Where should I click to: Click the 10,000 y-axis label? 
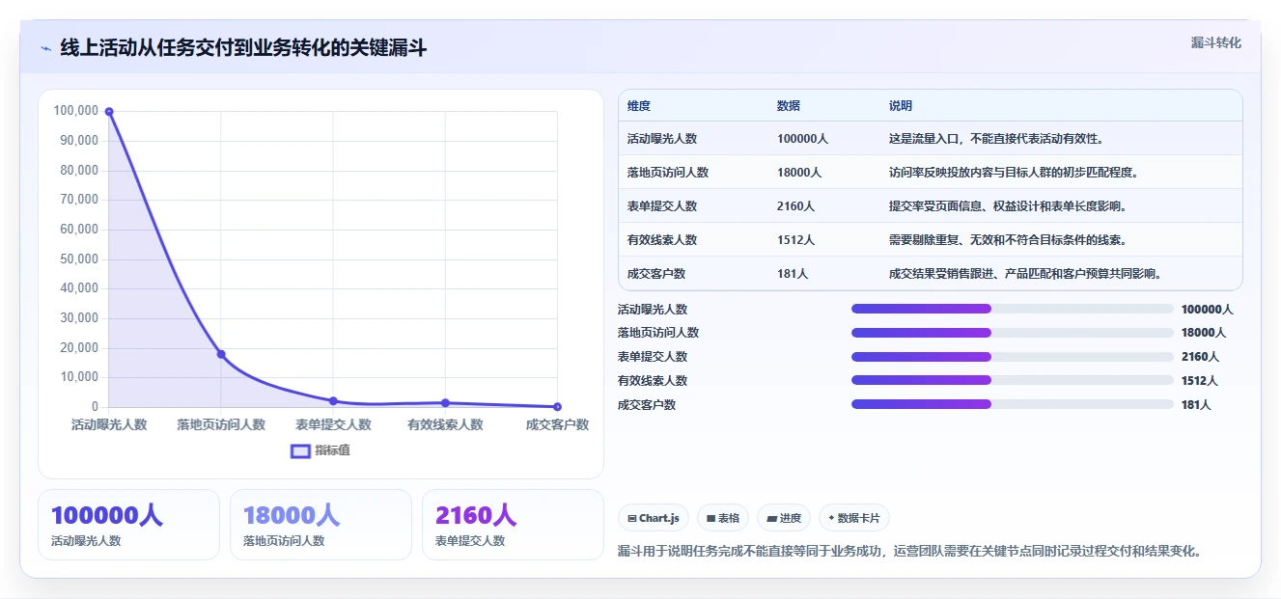coord(79,377)
